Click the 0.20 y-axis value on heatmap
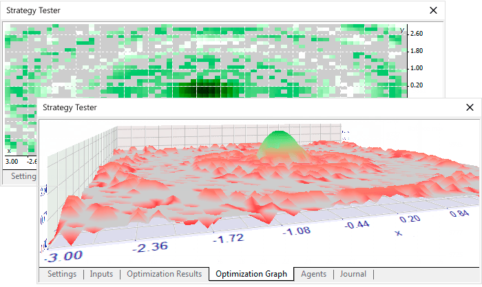The image size is (482, 287). 417,85
